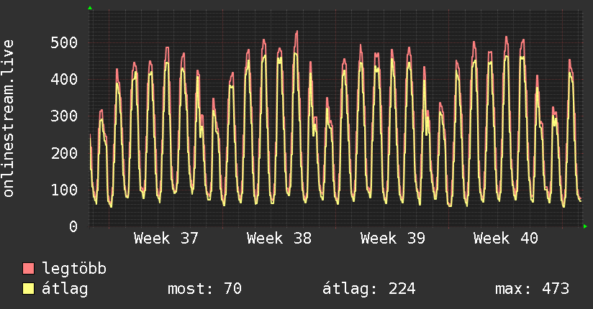Viewport: 593px width, 309px height.
Task: Click the Week 37 axis label
Action: (166, 239)
